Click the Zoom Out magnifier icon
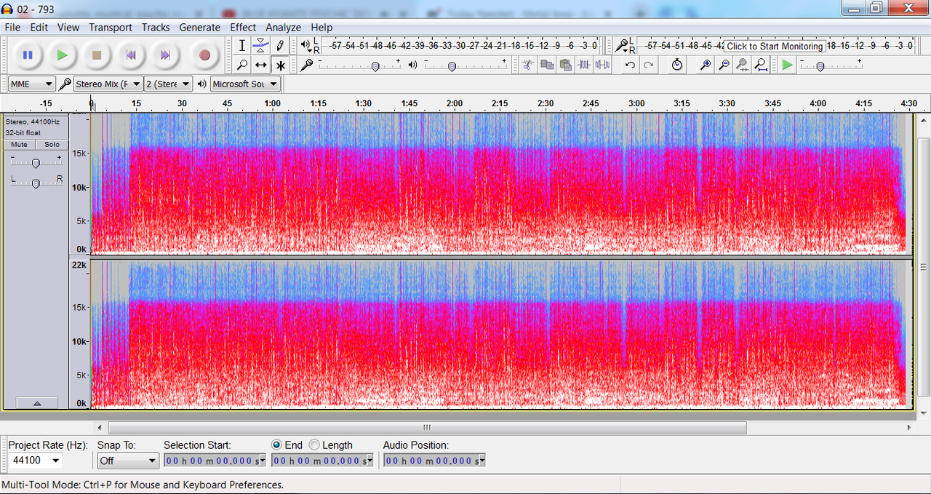Image resolution: width=931 pixels, height=494 pixels. coord(724,65)
